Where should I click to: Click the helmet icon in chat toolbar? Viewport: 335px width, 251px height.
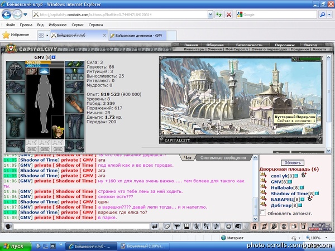tap(238, 226)
